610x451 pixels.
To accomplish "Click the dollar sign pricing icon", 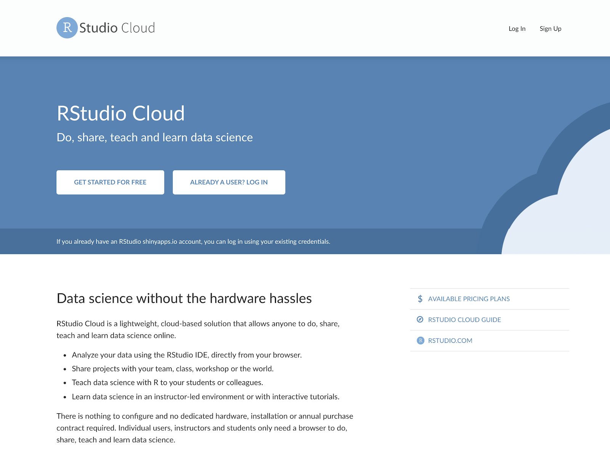I will [420, 299].
